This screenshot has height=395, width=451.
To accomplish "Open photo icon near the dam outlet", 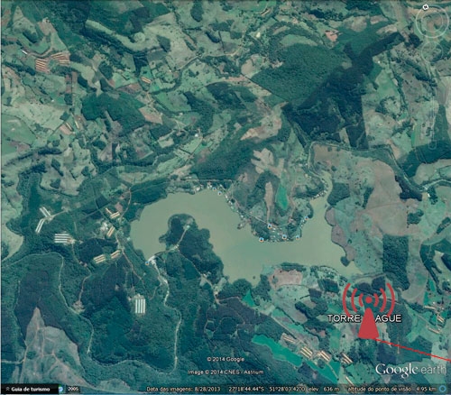I will click(147, 263).
